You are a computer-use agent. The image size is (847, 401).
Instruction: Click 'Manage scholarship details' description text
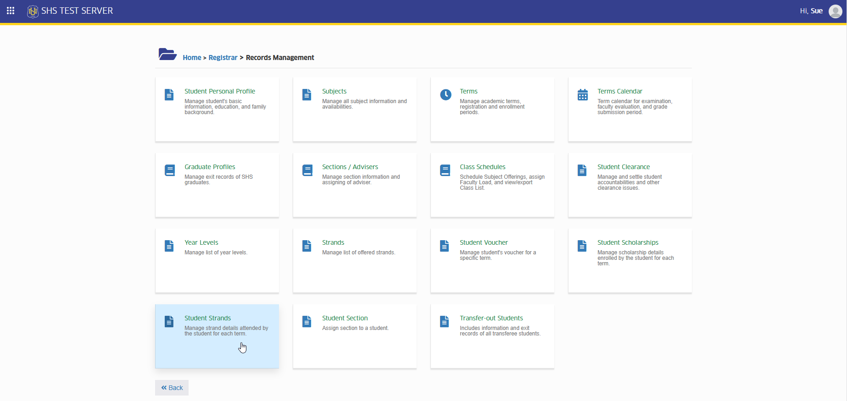point(635,258)
